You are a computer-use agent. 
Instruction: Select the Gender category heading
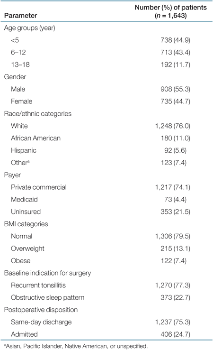point(15,77)
